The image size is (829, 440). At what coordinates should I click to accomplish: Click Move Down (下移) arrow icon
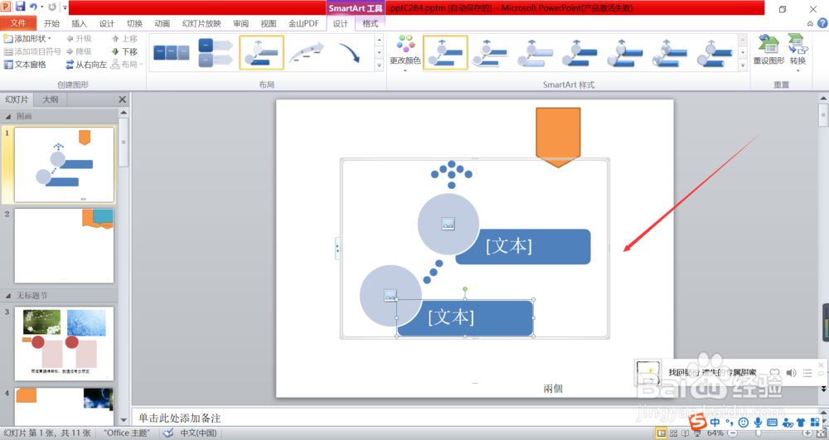pyautogui.click(x=114, y=51)
